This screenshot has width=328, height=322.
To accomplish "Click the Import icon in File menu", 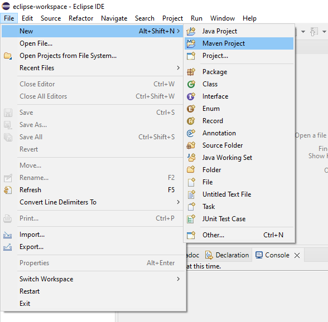I will (8, 235).
